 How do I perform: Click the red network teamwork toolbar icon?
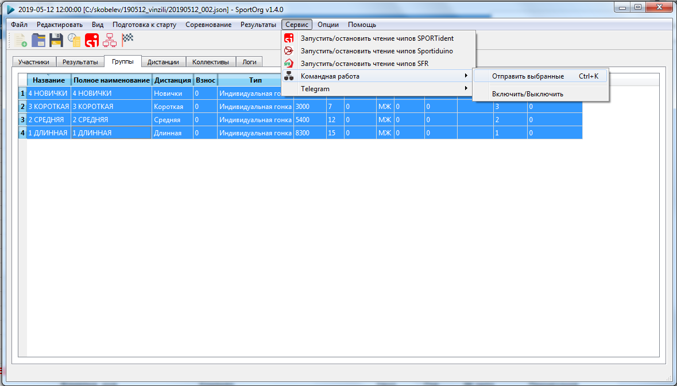[x=110, y=40]
